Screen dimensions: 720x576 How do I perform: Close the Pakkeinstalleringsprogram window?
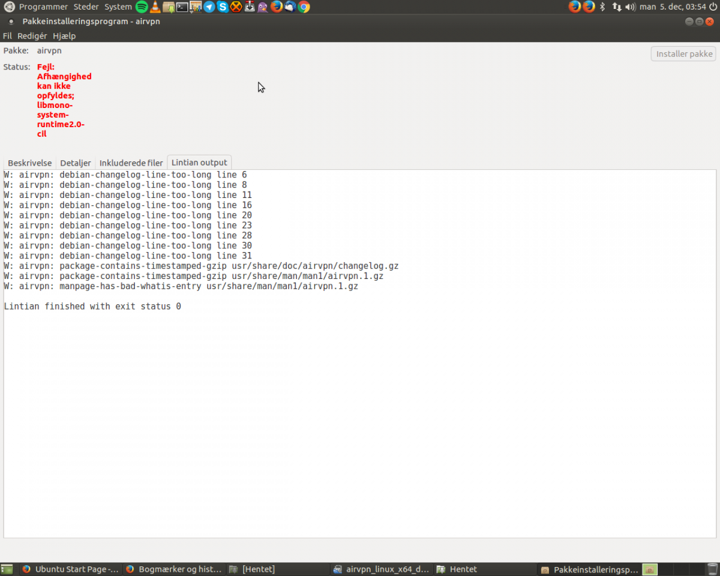pyautogui.click(x=709, y=21)
